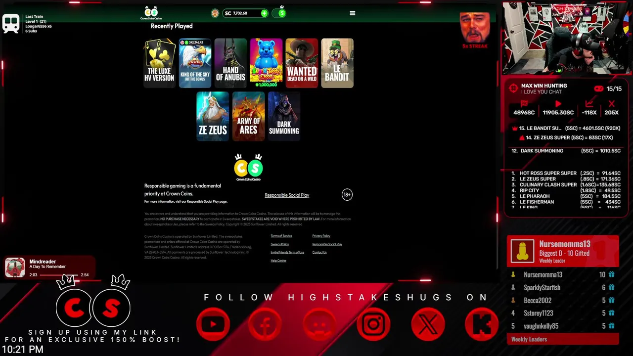Open the user avatar profile icon

tap(215, 13)
